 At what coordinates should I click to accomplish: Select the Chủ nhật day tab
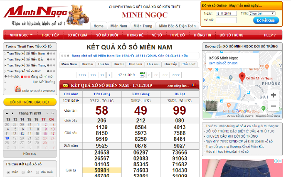pyautogui.click(x=188, y=64)
